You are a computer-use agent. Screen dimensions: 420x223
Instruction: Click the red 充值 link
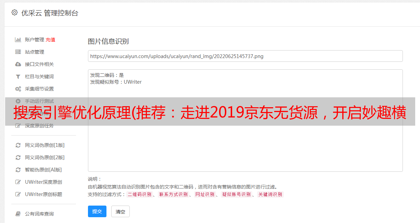coord(50,40)
